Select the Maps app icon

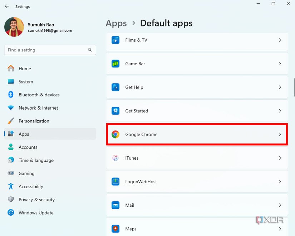pos(115,229)
